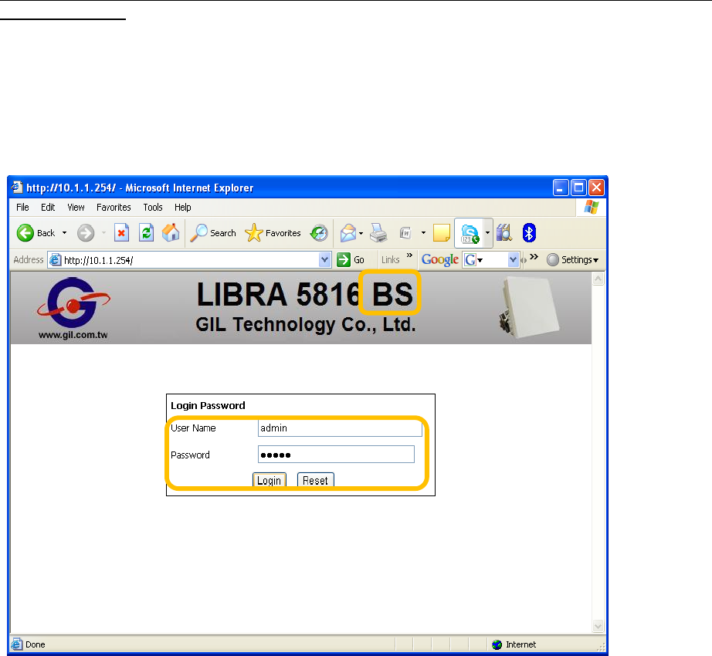Image resolution: width=712 pixels, height=656 pixels.
Task: Open the Search magnifier toolbar button
Action: [213, 233]
